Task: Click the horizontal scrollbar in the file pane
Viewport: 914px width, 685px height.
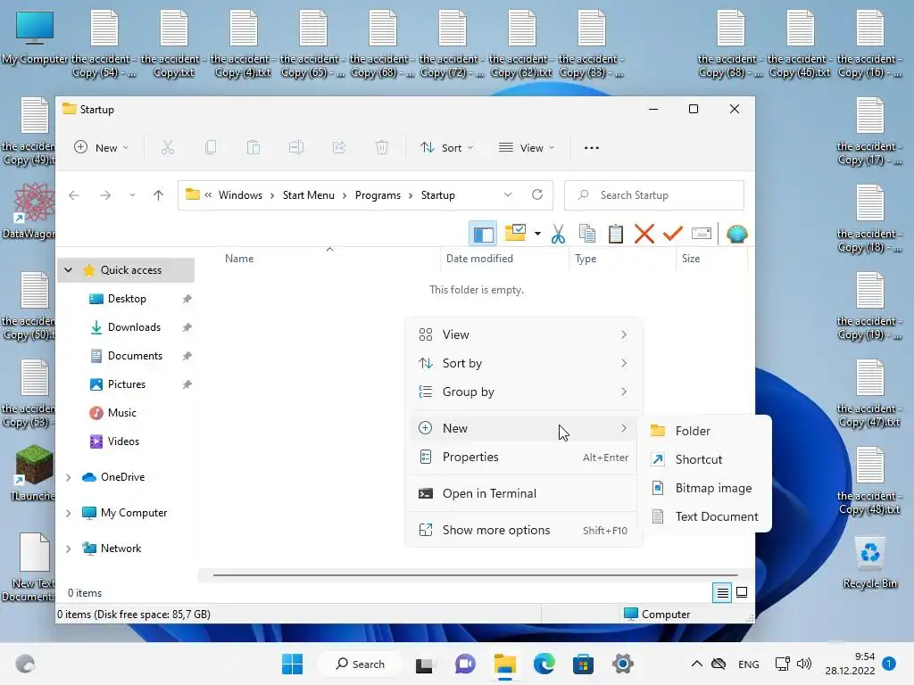Action: pyautogui.click(x=475, y=575)
